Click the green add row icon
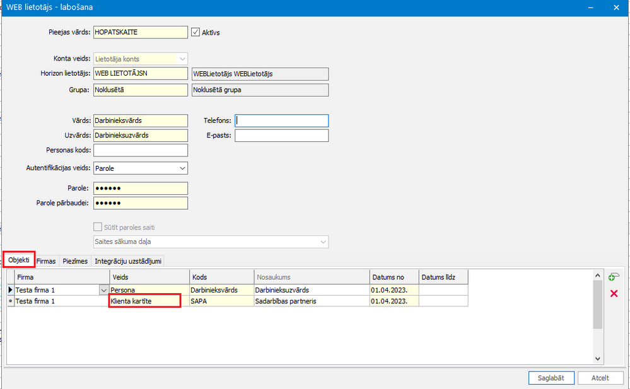This screenshot has height=389, width=630. [613, 277]
